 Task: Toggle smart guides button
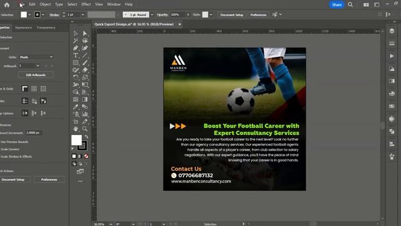(43, 101)
